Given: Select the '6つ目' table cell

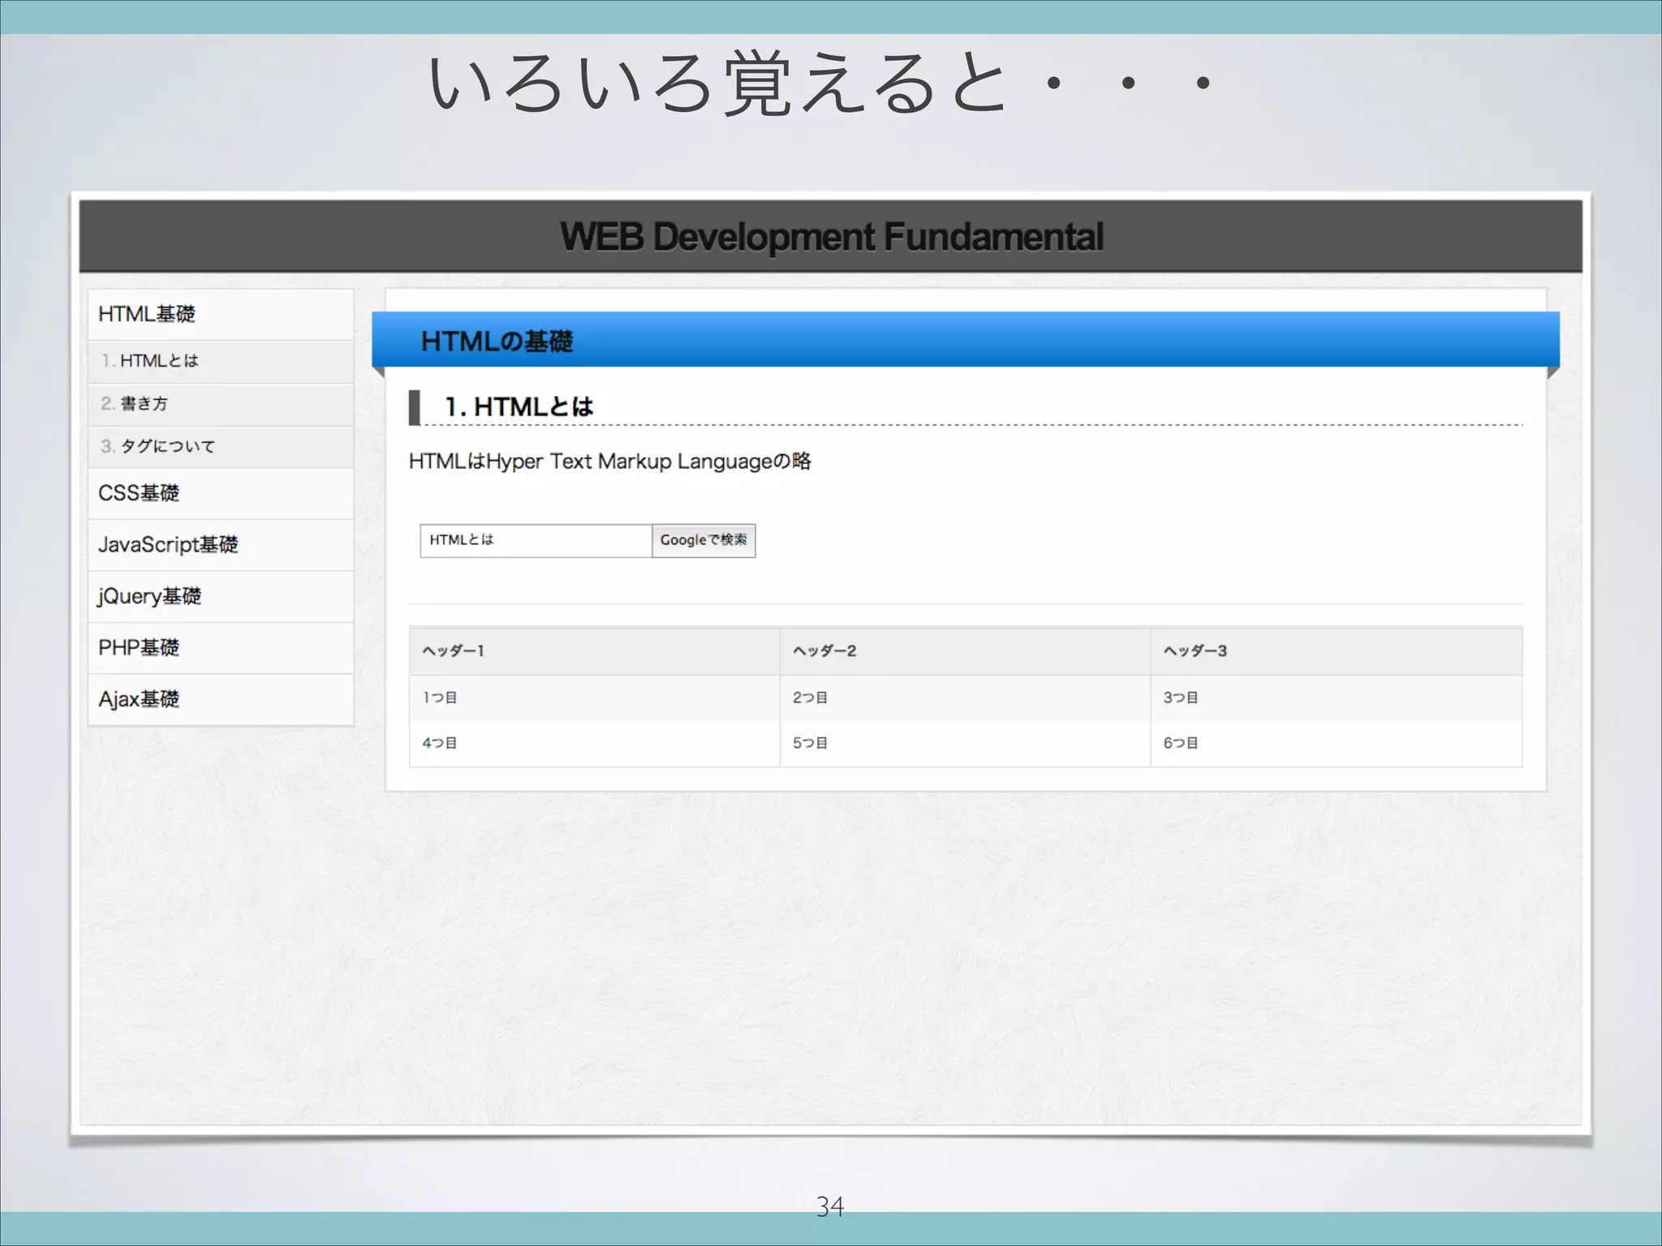Looking at the screenshot, I should pyautogui.click(x=1181, y=743).
